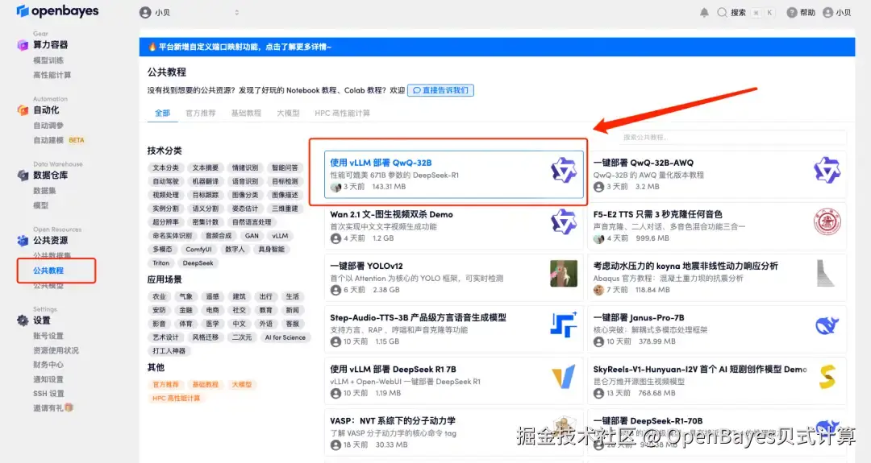
Task: Filter by the orange HPC 高性能计算 tag under 其他
Action: point(176,398)
